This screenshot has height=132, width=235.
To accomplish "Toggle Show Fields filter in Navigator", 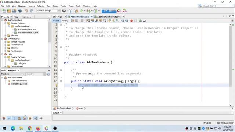I will coord(9,118).
